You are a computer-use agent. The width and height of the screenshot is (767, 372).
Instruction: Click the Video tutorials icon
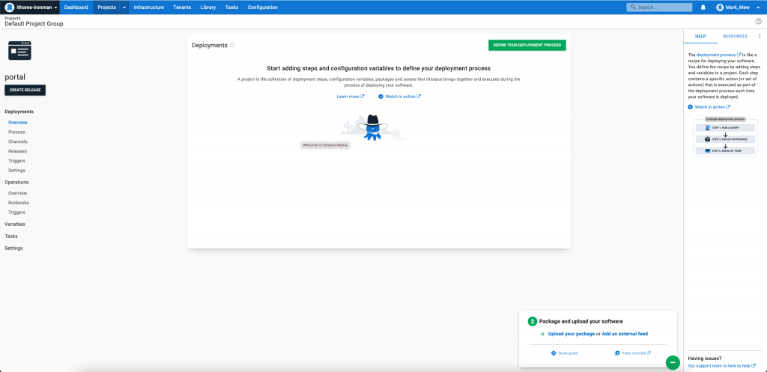click(x=617, y=353)
